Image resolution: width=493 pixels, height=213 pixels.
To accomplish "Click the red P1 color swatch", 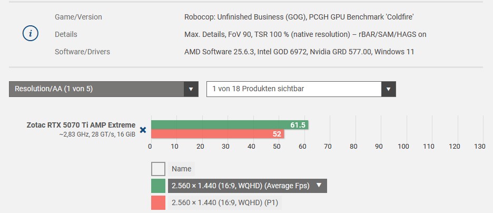I will click(158, 202).
